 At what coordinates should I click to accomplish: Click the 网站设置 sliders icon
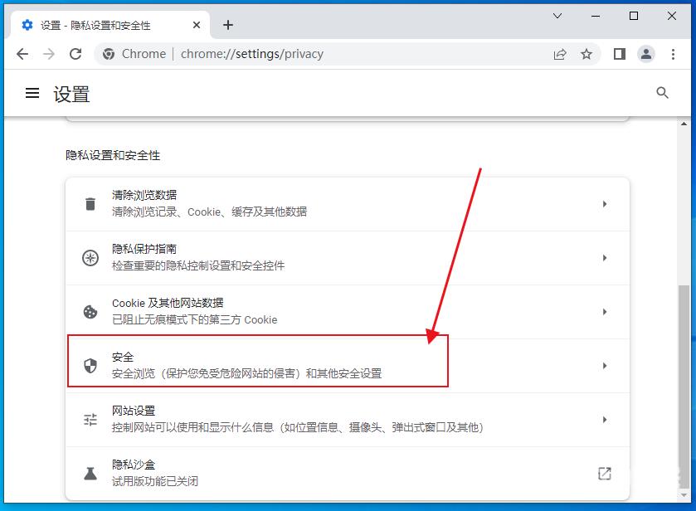(x=90, y=419)
